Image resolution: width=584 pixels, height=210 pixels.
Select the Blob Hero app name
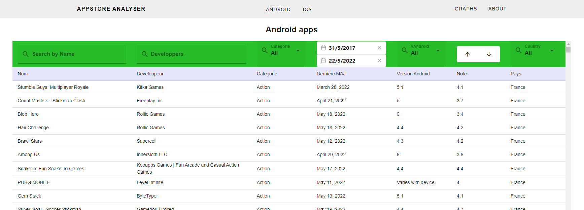pos(28,114)
